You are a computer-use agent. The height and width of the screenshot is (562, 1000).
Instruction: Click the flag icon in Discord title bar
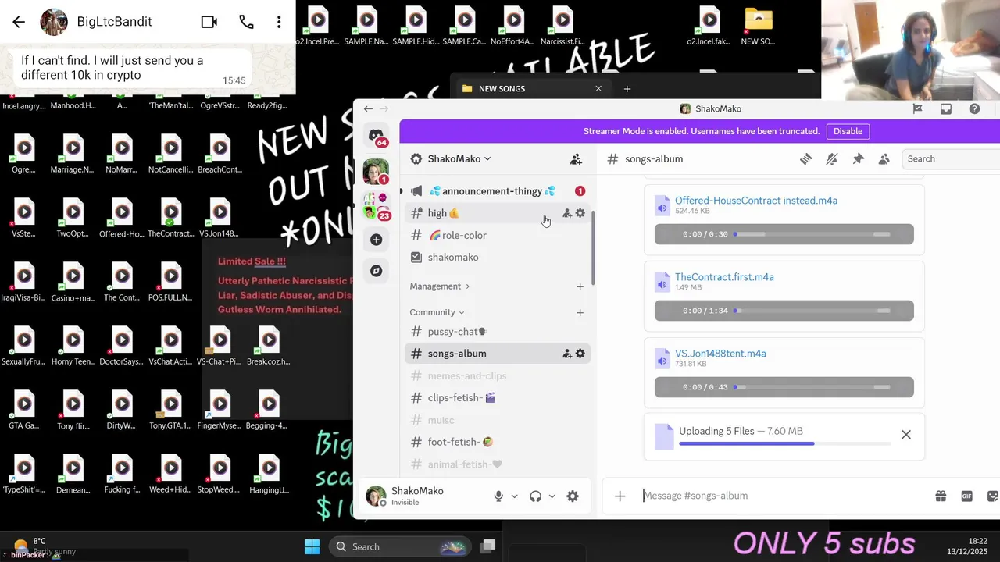tap(917, 109)
